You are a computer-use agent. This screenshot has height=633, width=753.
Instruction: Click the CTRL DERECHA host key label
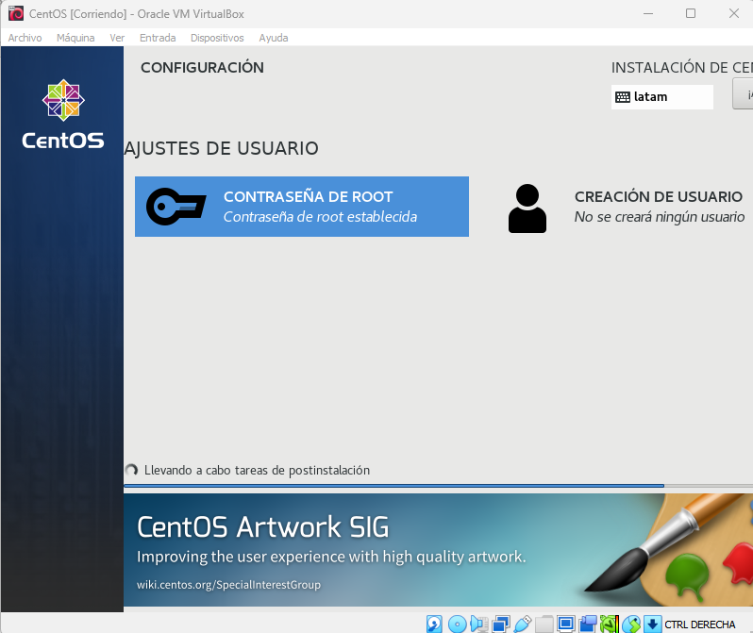tap(700, 625)
